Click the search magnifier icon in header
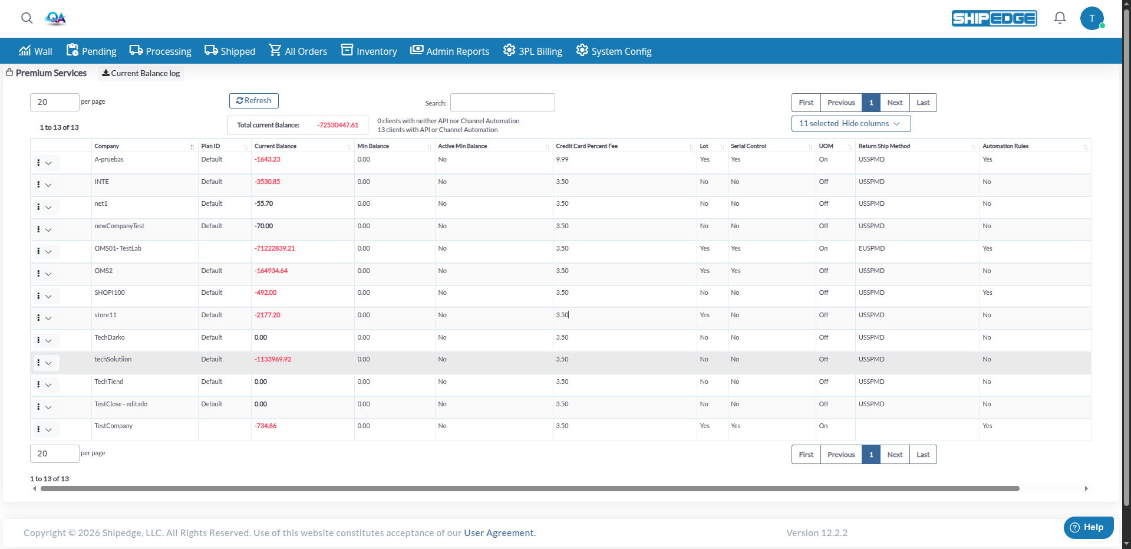The height and width of the screenshot is (549, 1131). pos(27,18)
